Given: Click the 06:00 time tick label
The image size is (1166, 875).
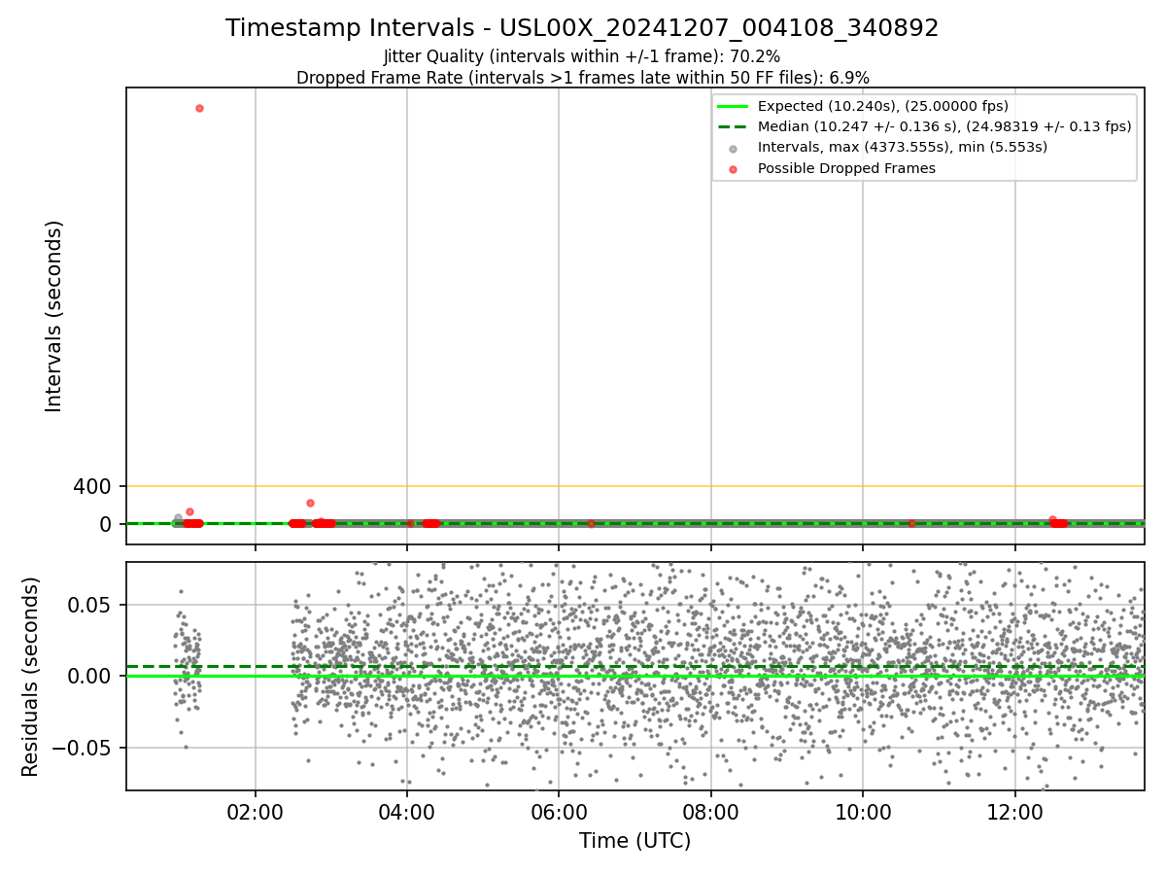Looking at the screenshot, I should pyautogui.click(x=559, y=811).
